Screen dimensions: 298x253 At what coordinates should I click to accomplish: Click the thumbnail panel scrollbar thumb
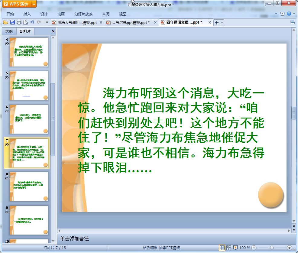(x=53, y=119)
